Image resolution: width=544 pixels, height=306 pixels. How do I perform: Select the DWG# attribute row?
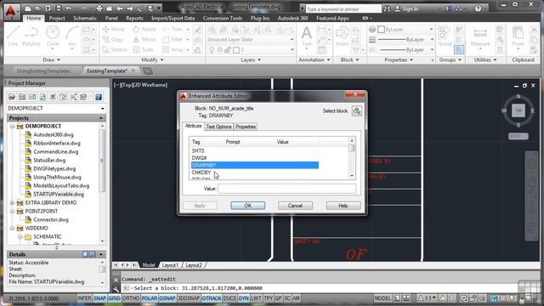255,158
